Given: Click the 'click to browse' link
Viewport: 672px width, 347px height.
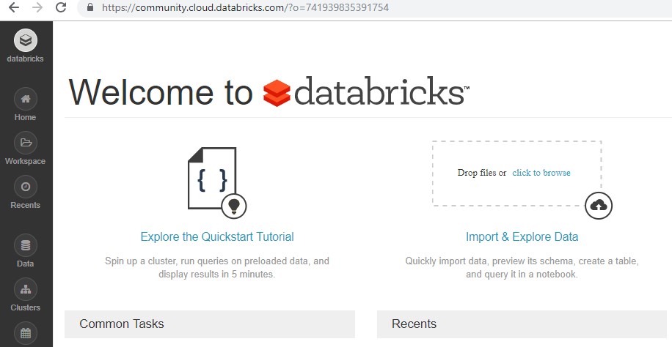Looking at the screenshot, I should click(x=541, y=173).
